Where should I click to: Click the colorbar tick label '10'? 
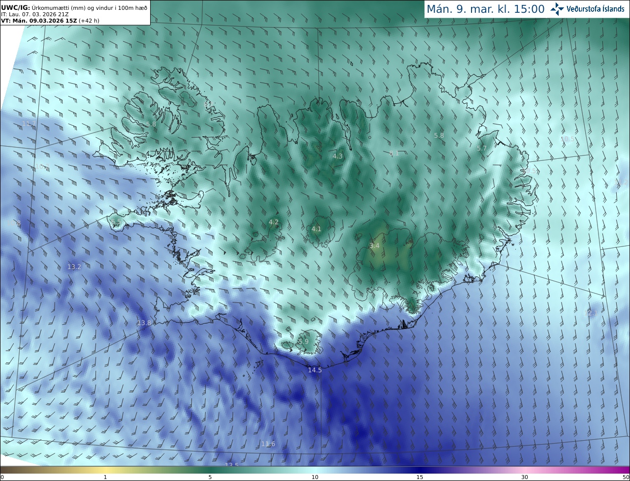[315, 477]
